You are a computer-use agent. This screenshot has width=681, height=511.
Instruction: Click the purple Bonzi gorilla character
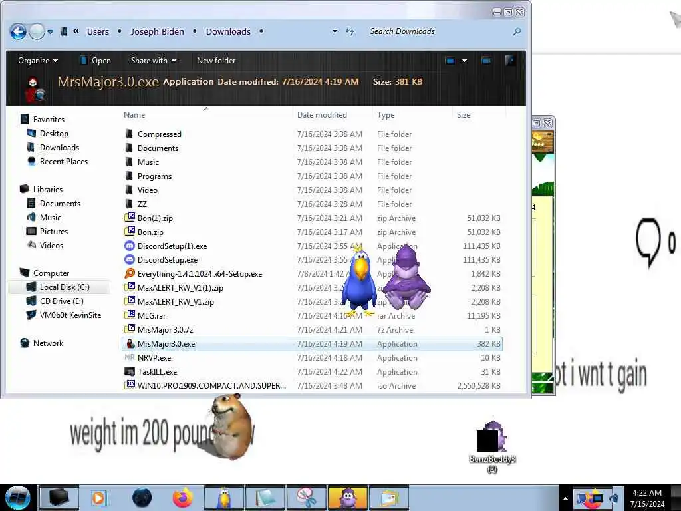407,277
